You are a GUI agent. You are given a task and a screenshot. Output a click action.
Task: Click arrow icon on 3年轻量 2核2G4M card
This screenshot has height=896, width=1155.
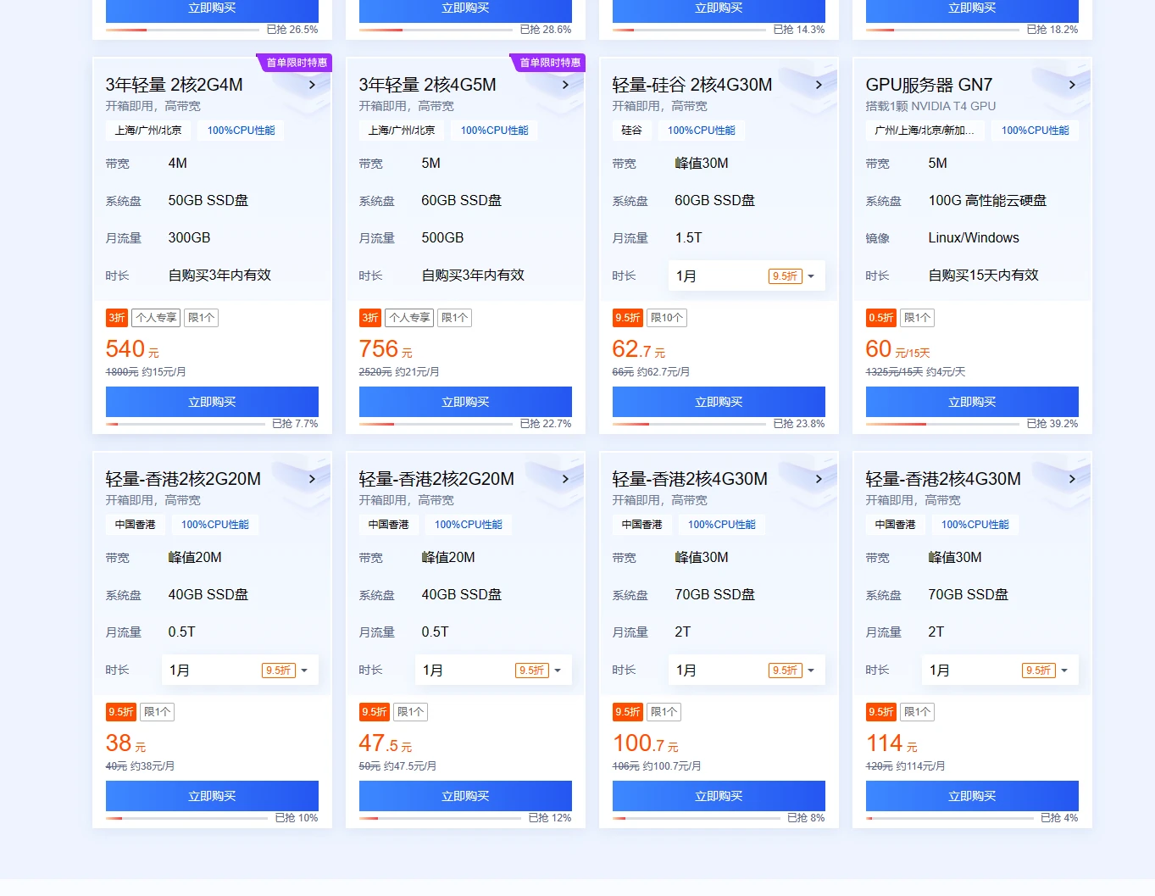[312, 85]
